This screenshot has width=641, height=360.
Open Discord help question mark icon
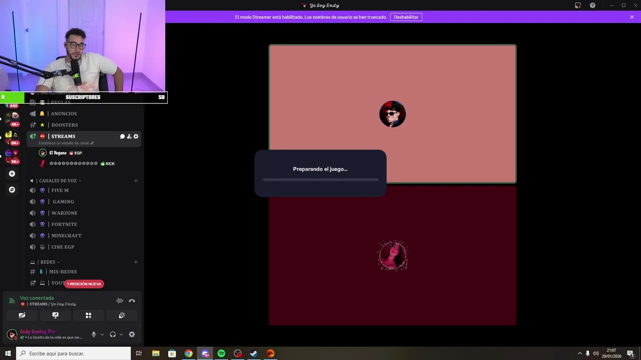[x=592, y=5]
